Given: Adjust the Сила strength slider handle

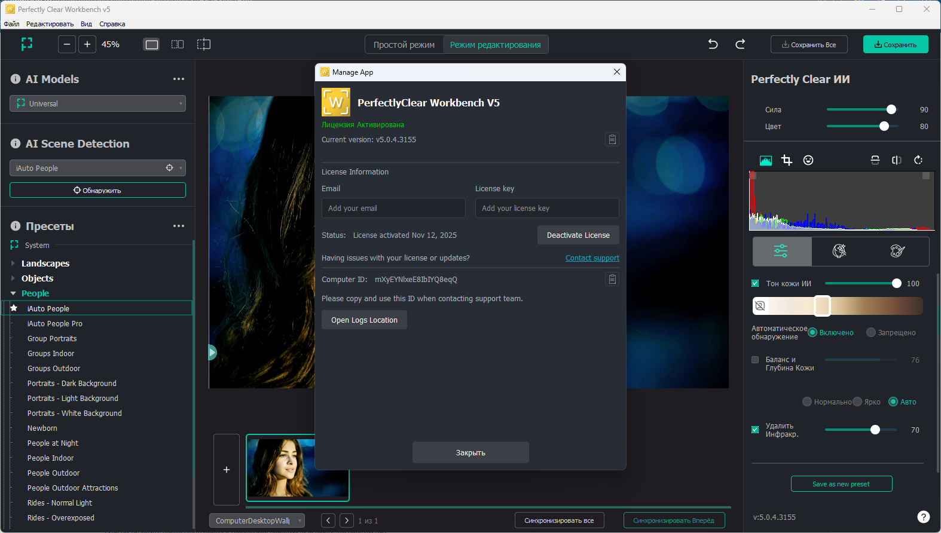Looking at the screenshot, I should coord(891,109).
